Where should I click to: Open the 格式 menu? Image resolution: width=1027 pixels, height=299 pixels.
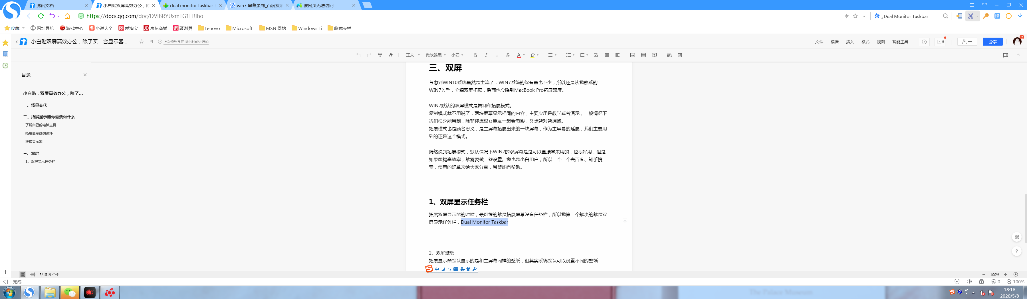coord(865,42)
